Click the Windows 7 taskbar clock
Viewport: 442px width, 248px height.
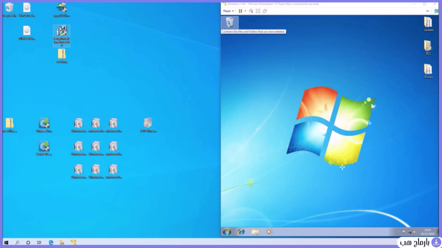tap(427, 232)
